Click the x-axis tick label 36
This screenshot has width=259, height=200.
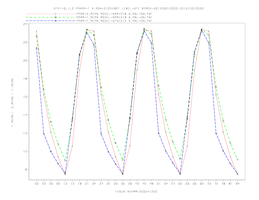click(123, 184)
